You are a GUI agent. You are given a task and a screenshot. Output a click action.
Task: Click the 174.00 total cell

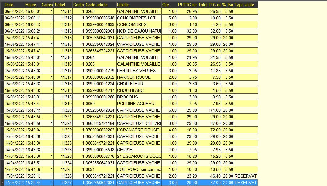(x=210, y=110)
